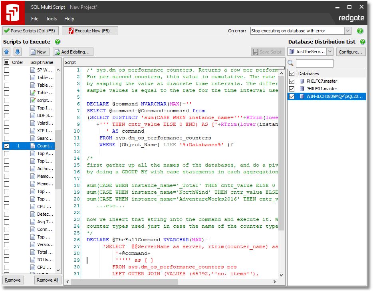373x292 pixels.
Task: Click the Database Distribution List help icon
Action: coord(362,42)
